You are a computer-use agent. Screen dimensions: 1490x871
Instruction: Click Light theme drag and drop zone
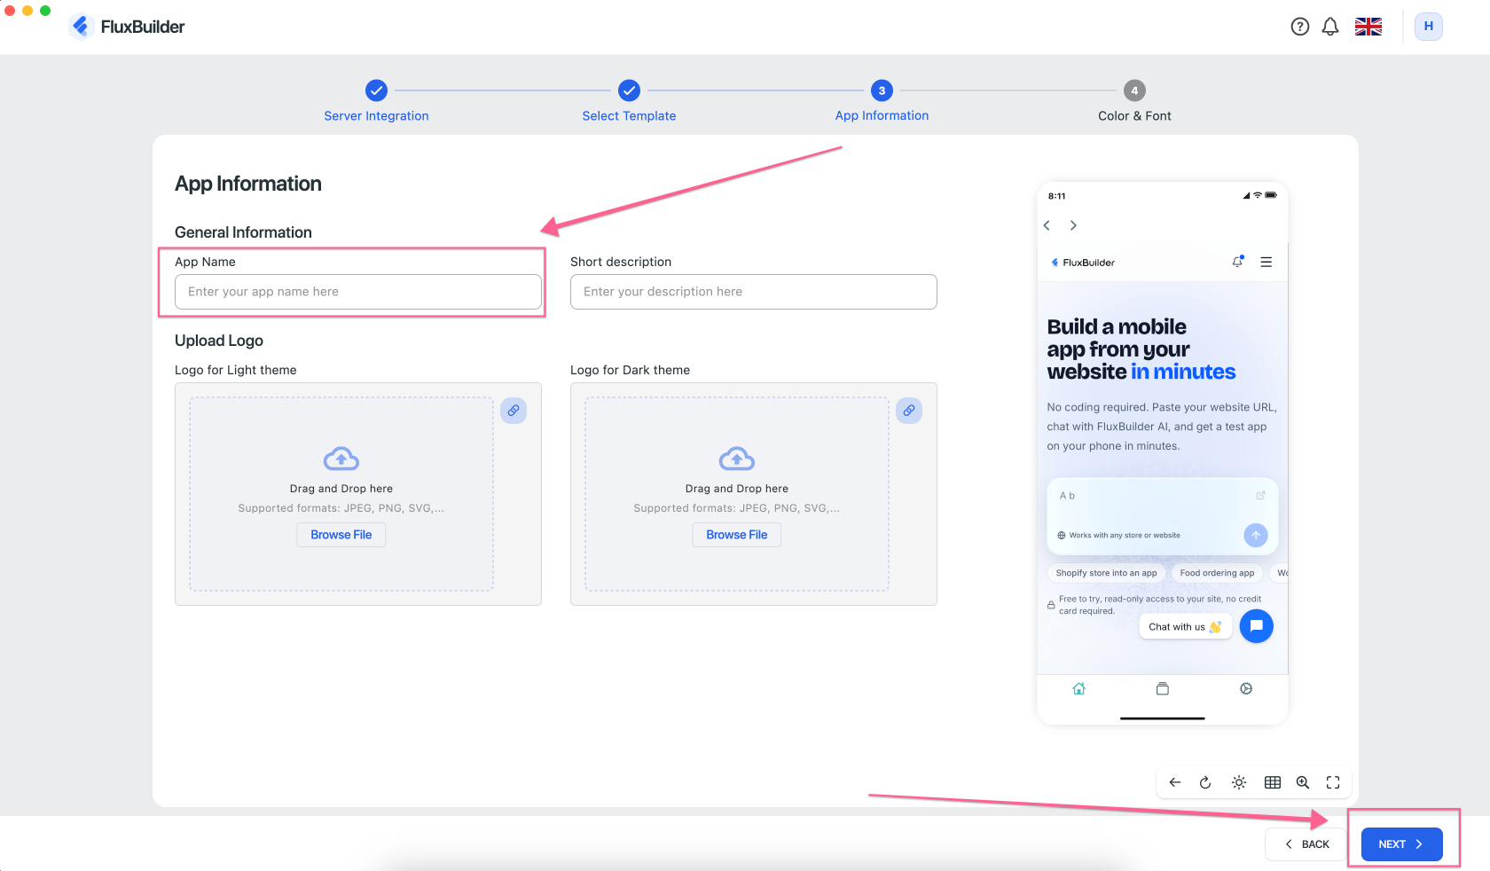click(341, 494)
